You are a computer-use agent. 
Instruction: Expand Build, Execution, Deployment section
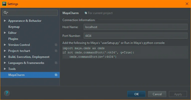click(5, 57)
